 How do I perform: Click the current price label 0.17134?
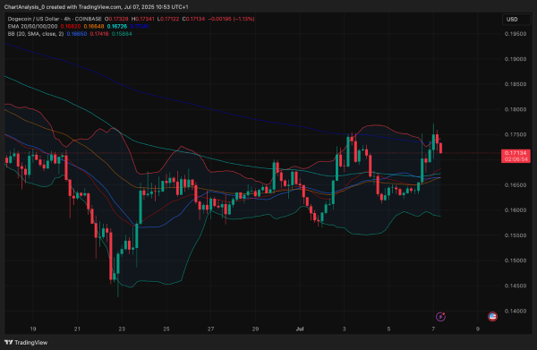(x=516, y=153)
